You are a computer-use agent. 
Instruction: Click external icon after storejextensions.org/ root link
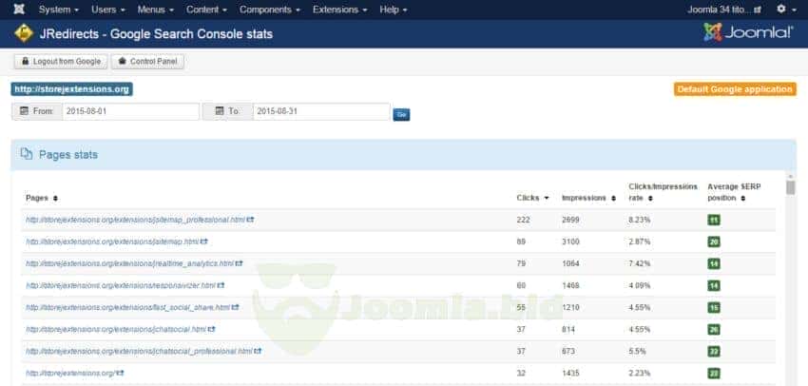pyautogui.click(x=120, y=373)
